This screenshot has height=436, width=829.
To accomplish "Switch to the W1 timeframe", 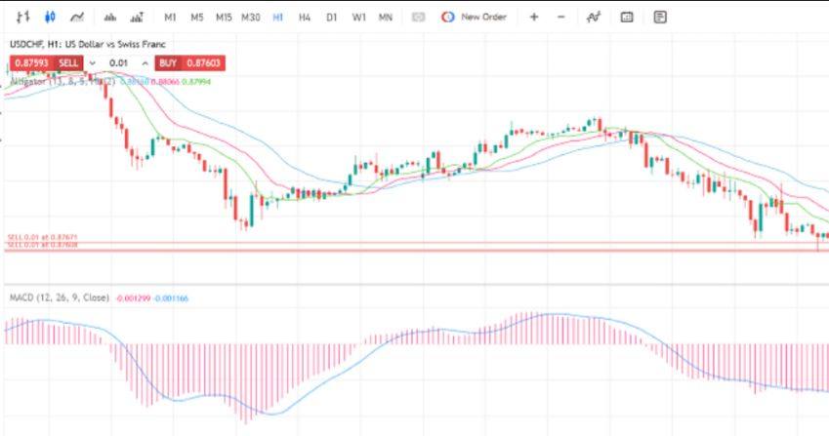I will (358, 18).
